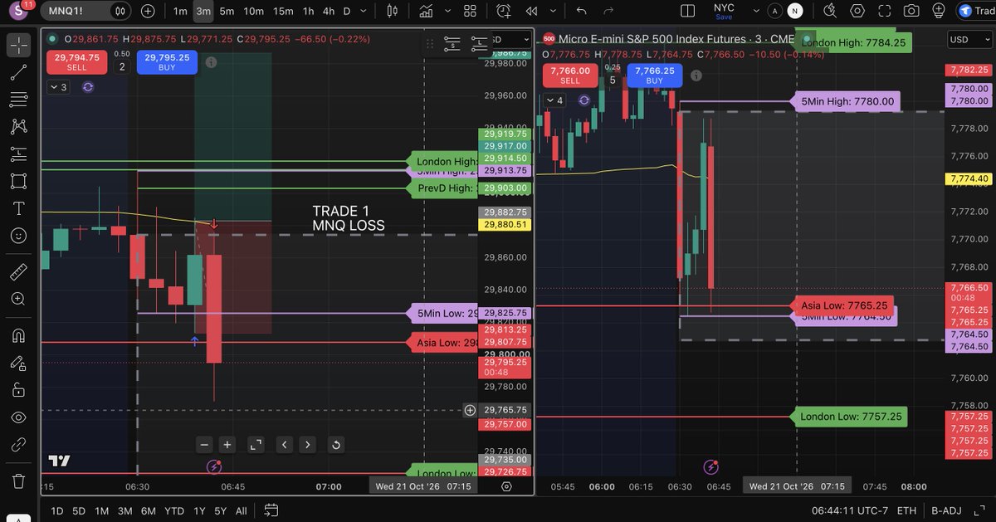
Task: Open the forecasting and measurement tools
Action: coord(18,154)
